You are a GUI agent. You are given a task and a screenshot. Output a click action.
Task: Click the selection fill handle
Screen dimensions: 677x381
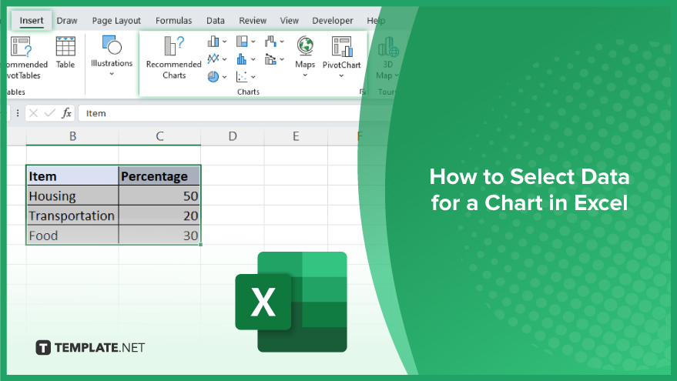201,245
